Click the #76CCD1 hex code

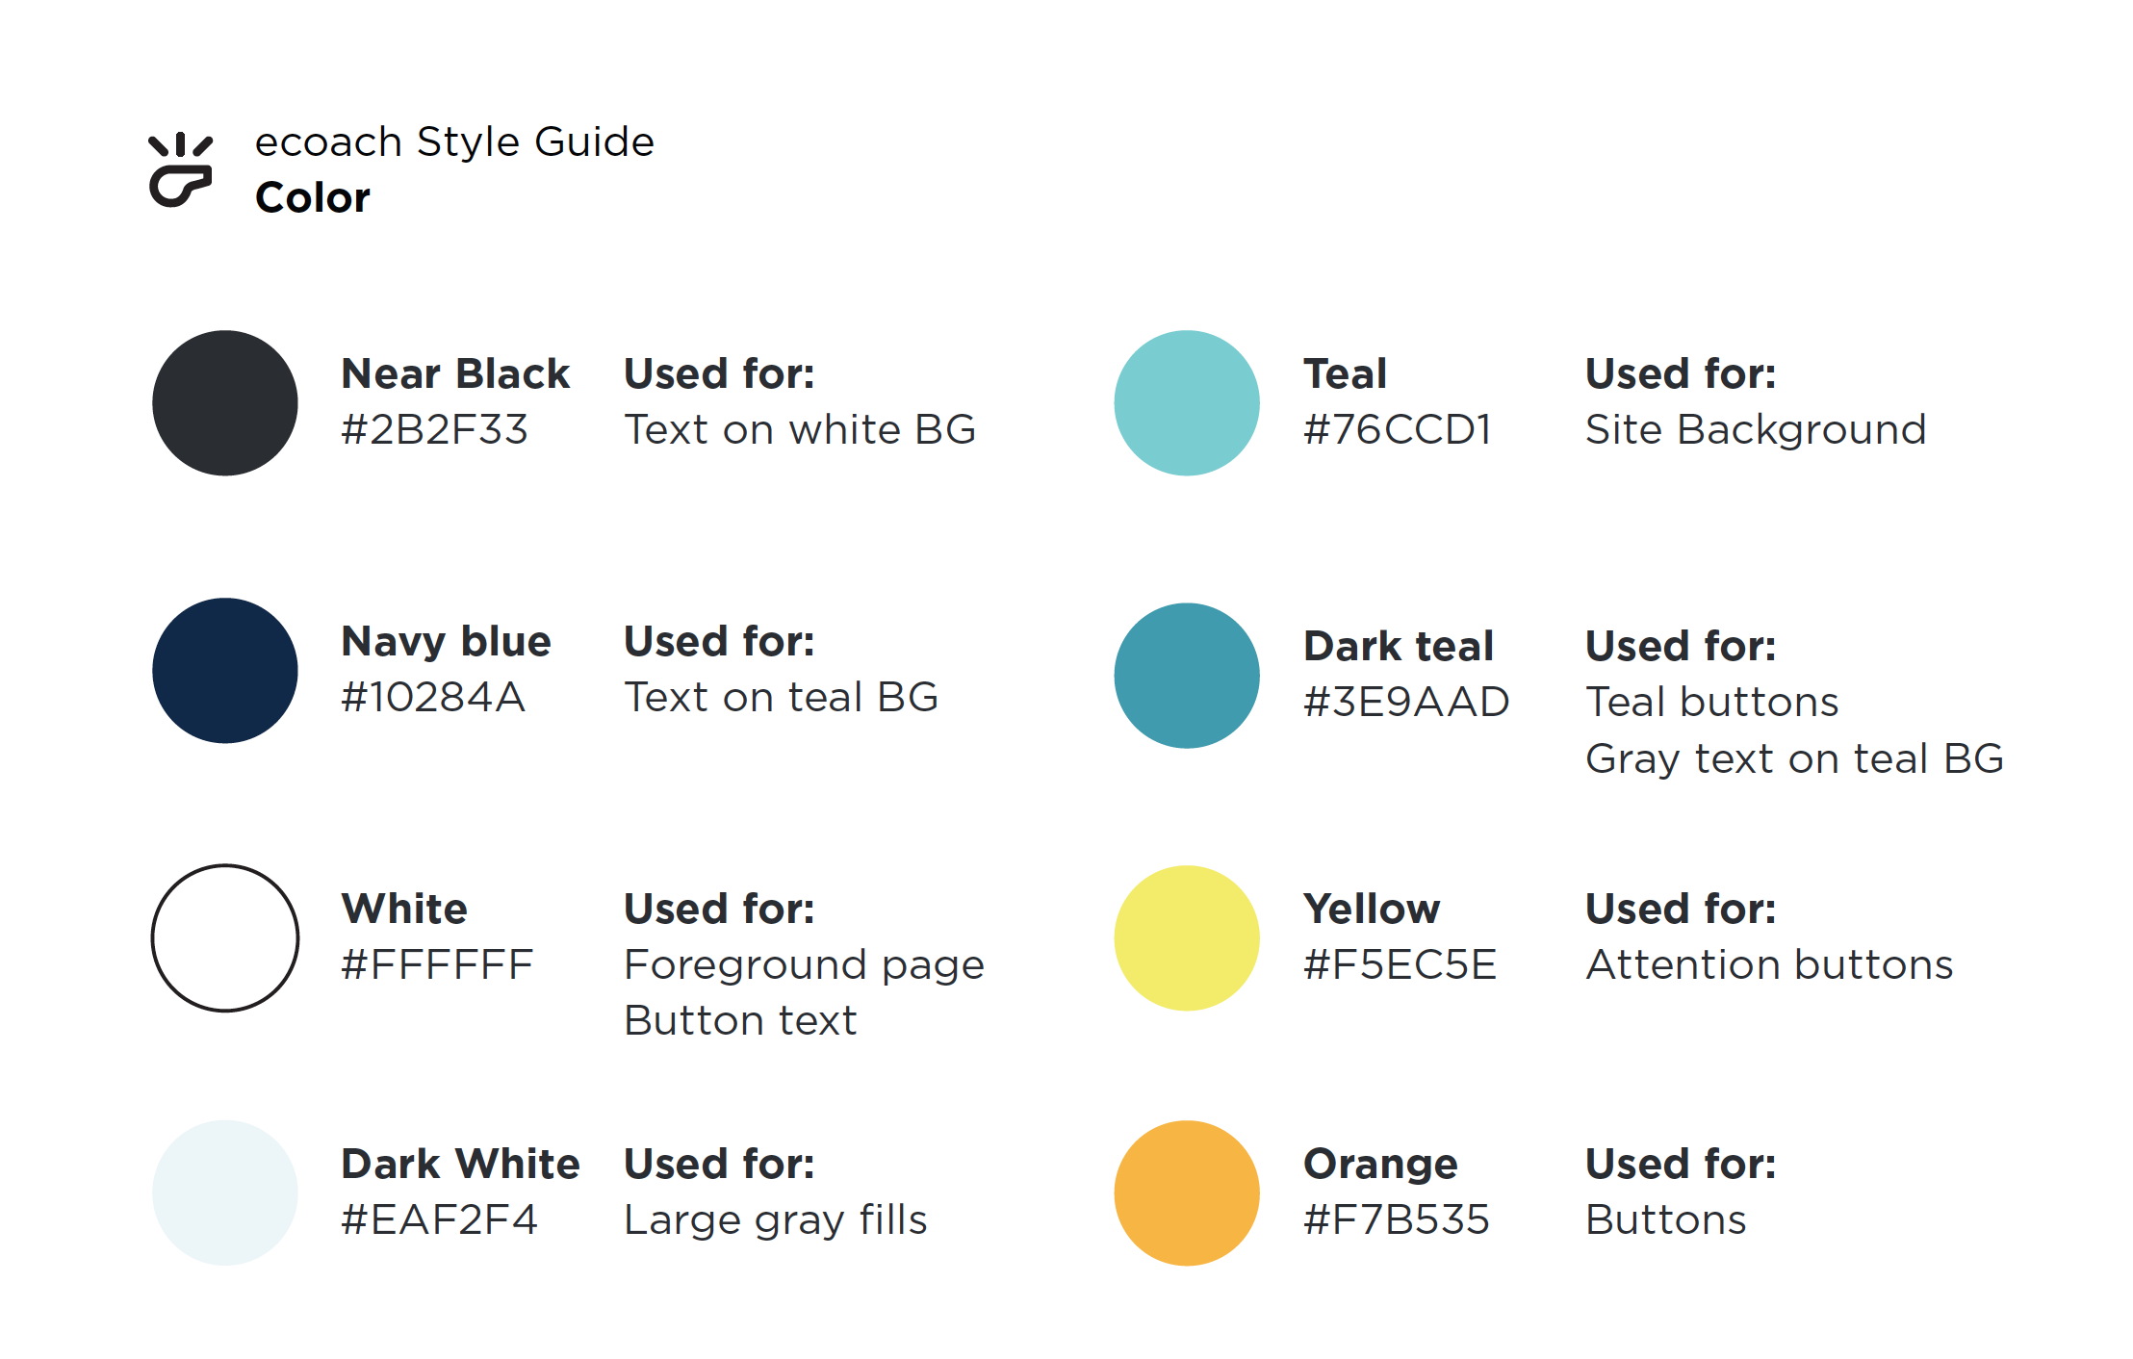(x=1398, y=429)
